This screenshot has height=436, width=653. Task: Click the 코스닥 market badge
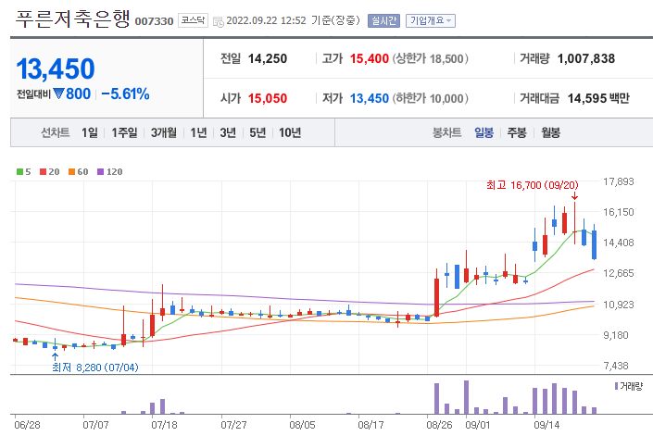coord(193,20)
